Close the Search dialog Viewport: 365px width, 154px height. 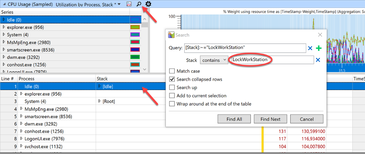coord(320,35)
